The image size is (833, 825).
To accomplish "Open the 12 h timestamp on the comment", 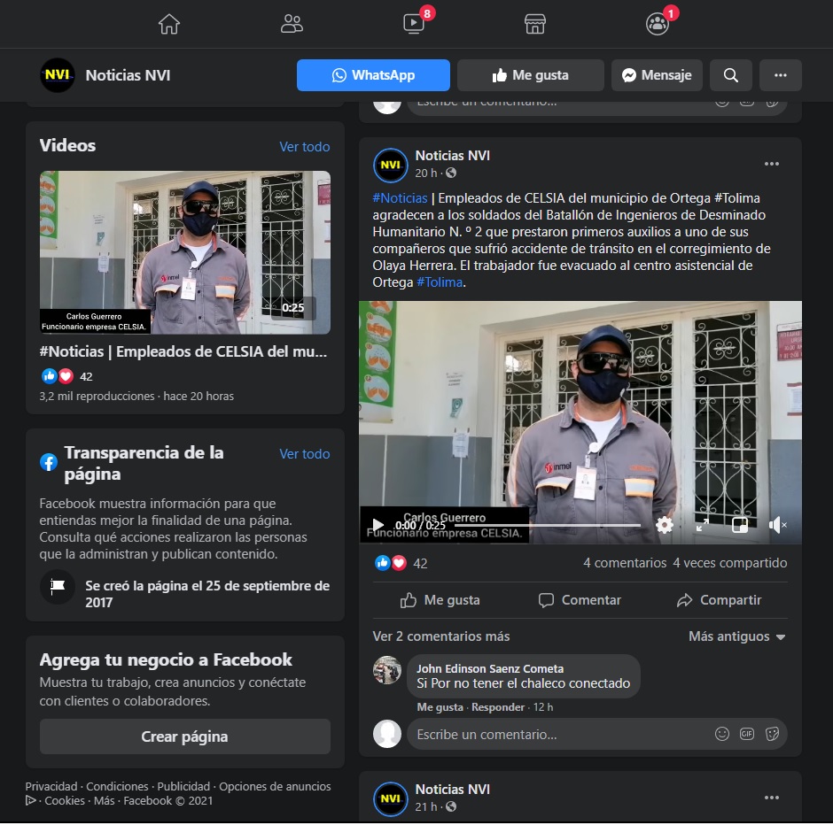I will click(x=543, y=707).
